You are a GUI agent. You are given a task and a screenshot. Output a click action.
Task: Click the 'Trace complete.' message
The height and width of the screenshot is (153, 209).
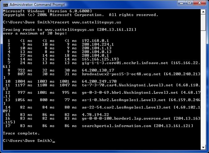(x=21, y=133)
